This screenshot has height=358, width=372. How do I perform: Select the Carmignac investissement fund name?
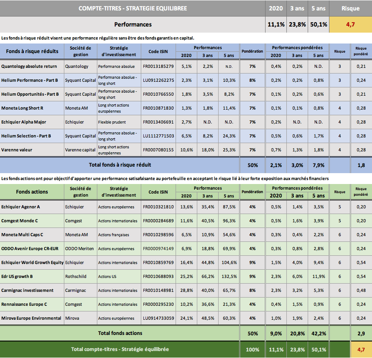tap(27, 291)
